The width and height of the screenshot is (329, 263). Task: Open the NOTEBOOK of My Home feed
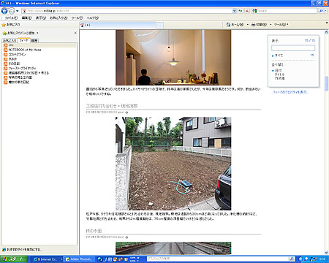25,50
